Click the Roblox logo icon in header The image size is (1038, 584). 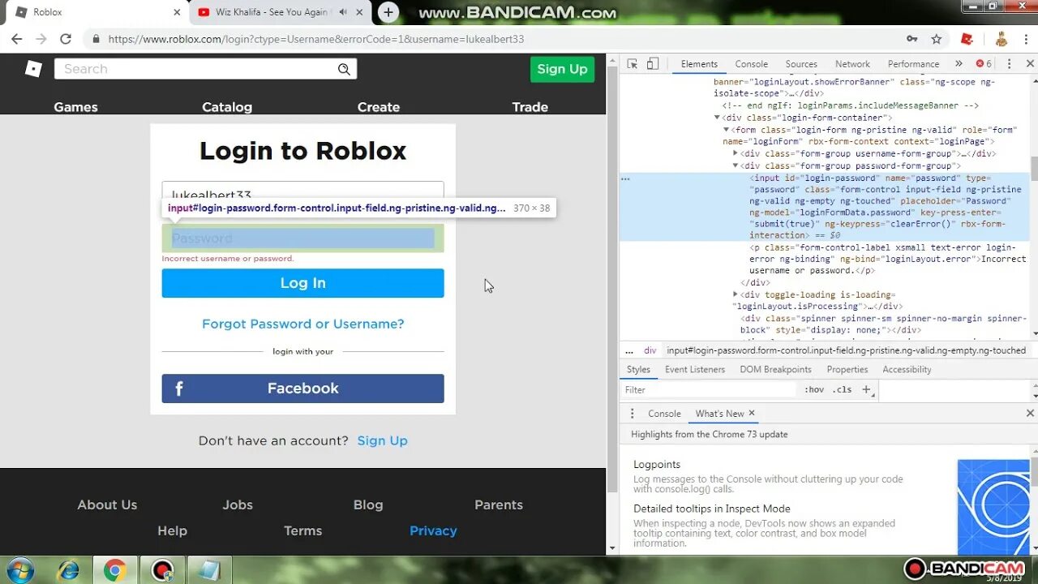[33, 69]
